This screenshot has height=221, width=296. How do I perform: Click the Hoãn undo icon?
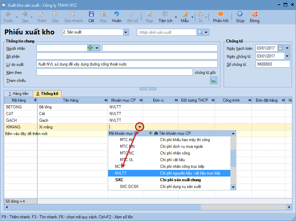coord(117,14)
